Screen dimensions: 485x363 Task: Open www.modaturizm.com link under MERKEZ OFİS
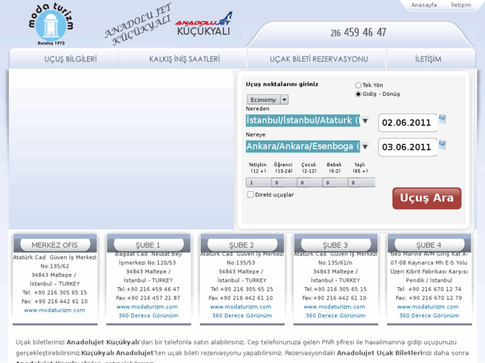(55, 310)
